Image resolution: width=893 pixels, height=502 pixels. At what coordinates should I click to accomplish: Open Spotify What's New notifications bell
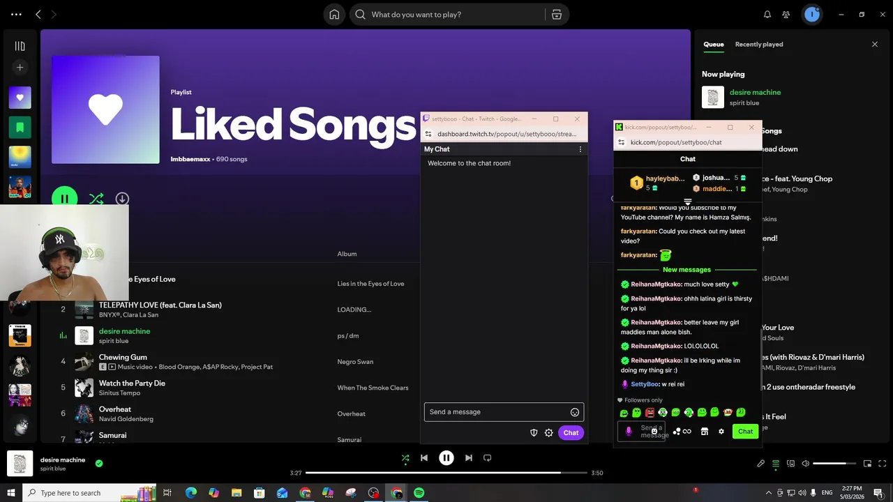[x=767, y=15]
